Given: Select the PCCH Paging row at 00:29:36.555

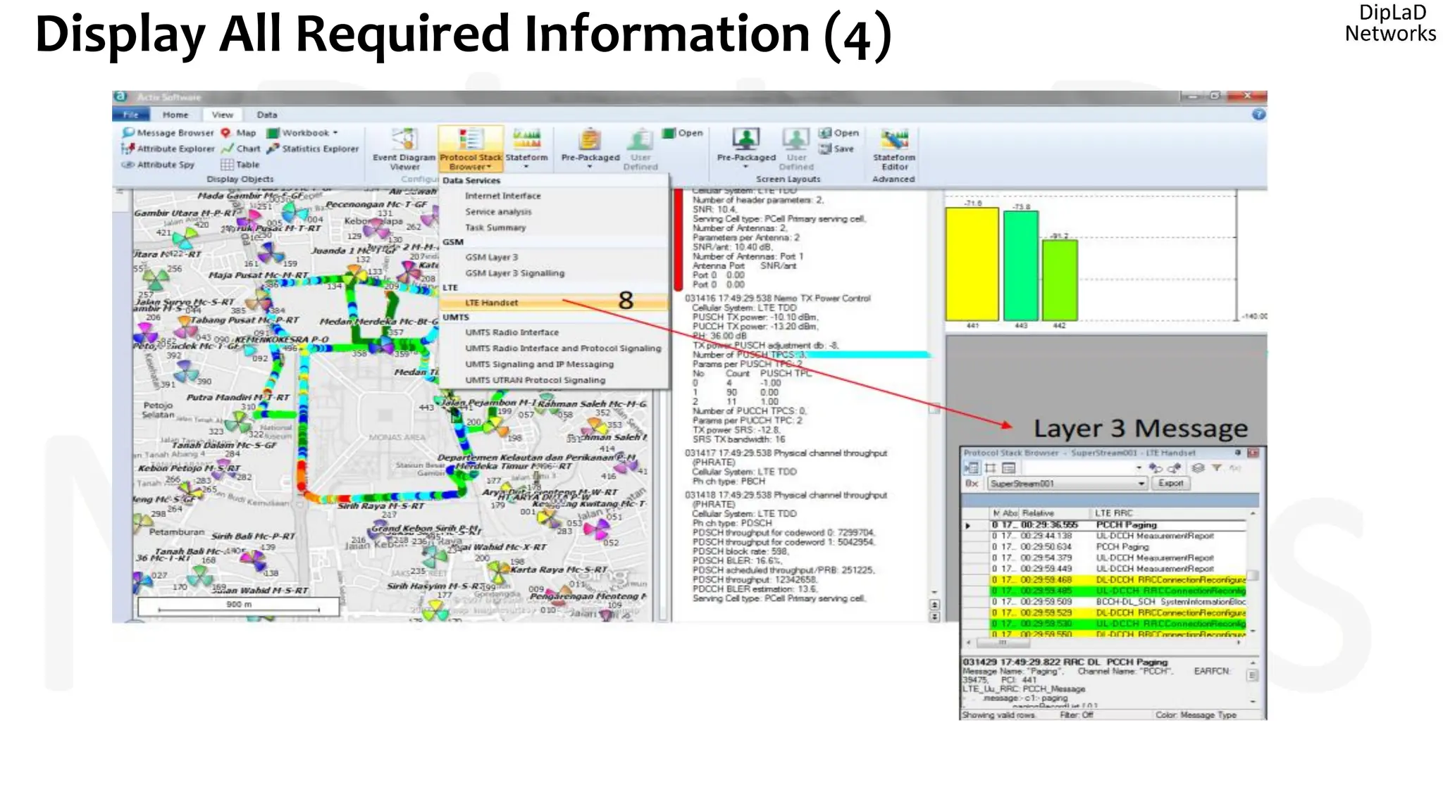Looking at the screenshot, I should point(1118,525).
